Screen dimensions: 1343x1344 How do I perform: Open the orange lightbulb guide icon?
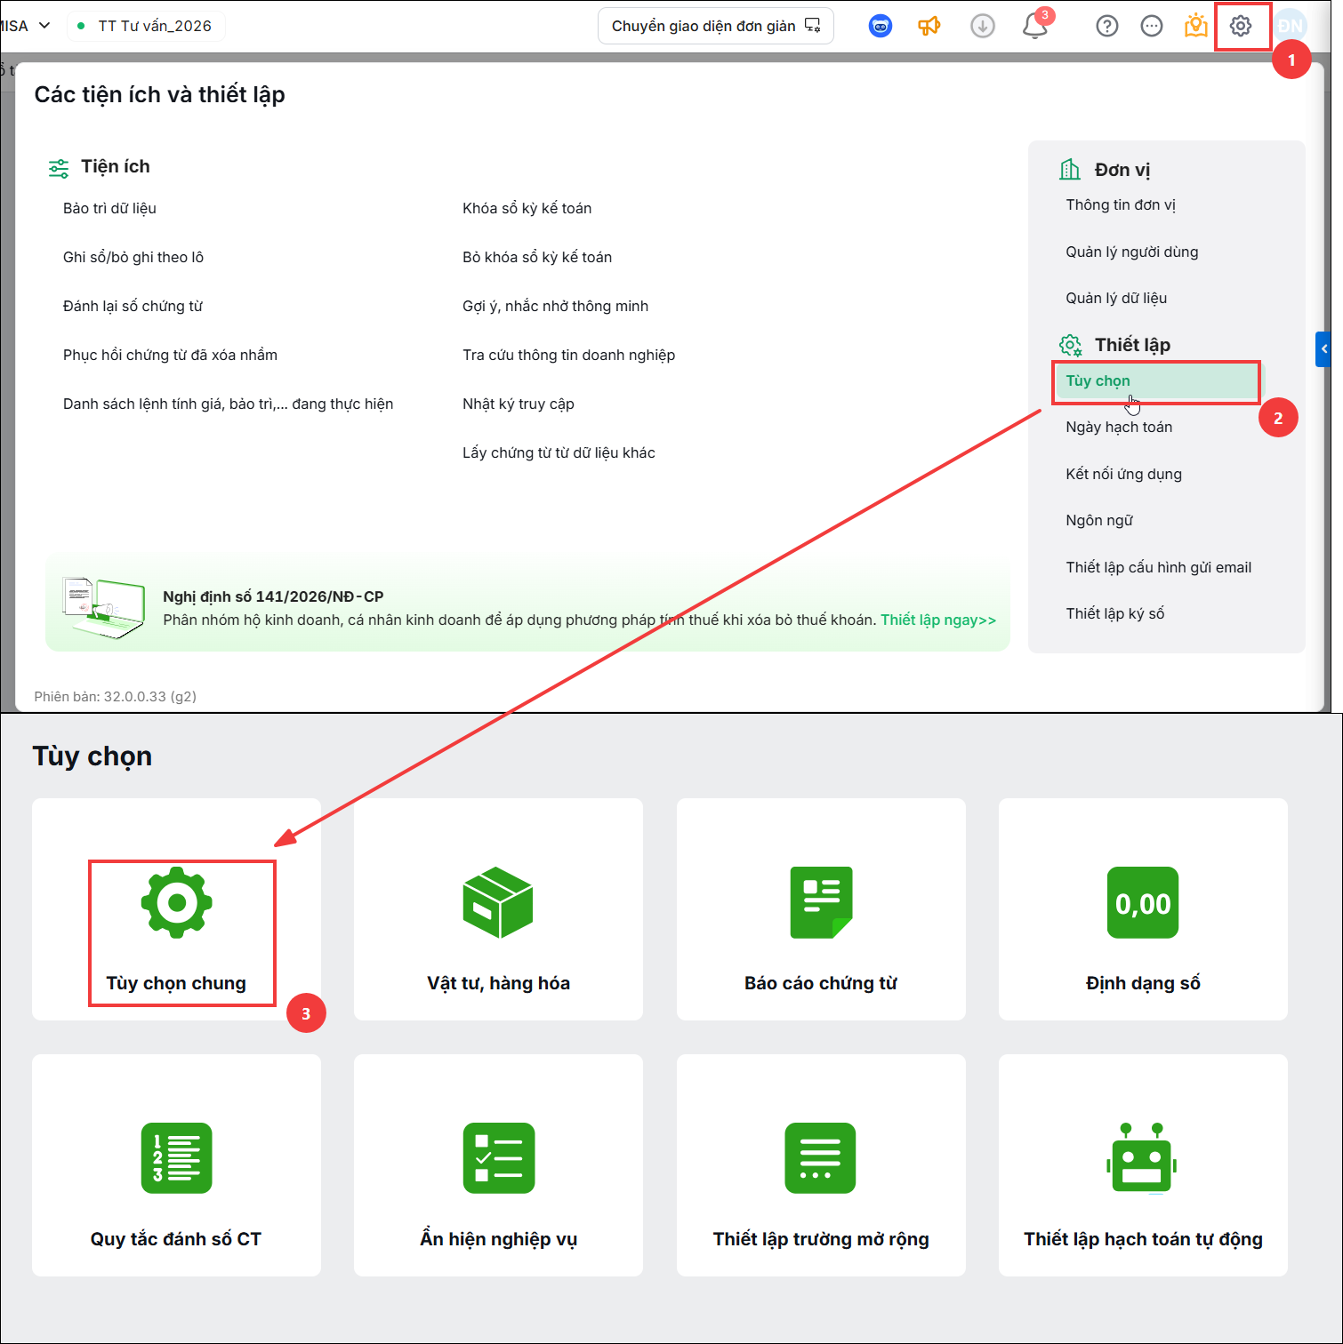click(x=1195, y=26)
